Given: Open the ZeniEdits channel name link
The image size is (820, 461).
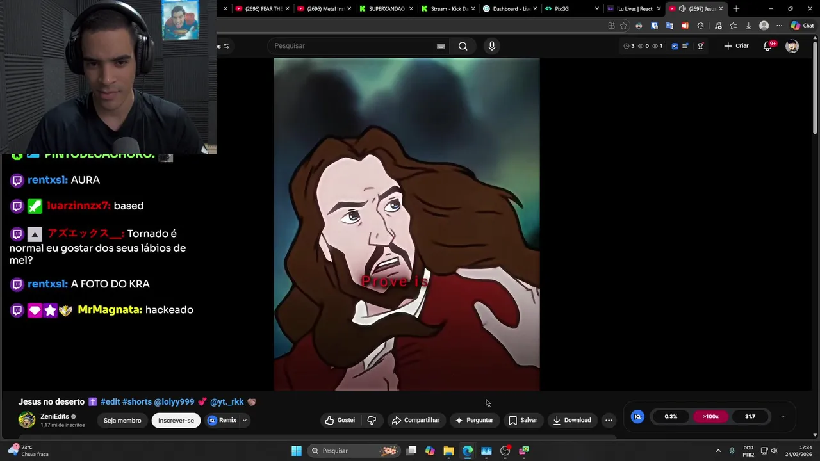Looking at the screenshot, I should click(54, 416).
